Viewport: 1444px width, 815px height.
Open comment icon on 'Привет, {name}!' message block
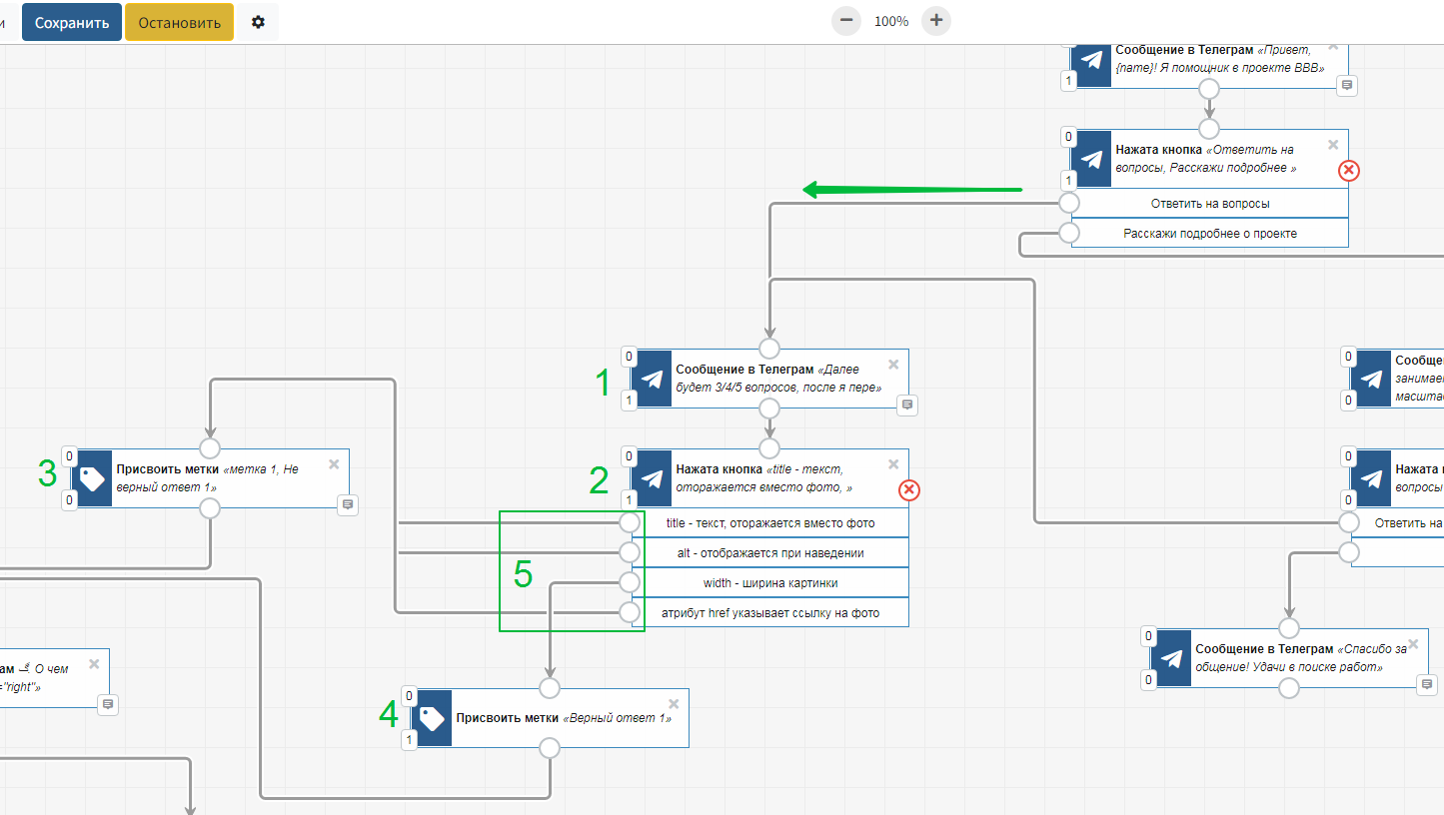[1347, 86]
